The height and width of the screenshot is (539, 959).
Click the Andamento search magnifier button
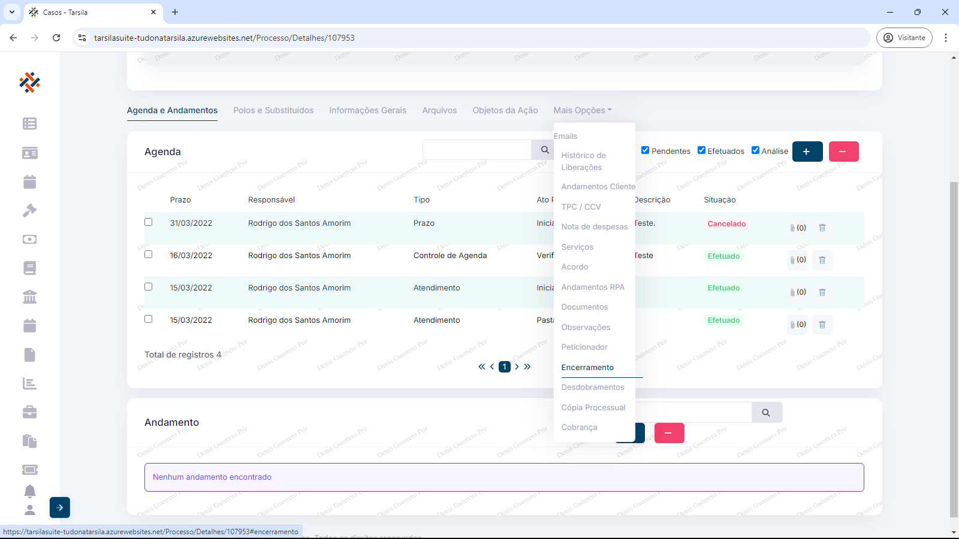pyautogui.click(x=766, y=413)
